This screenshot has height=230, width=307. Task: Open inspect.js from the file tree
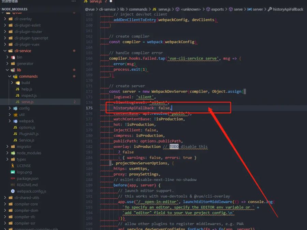tap(29, 96)
